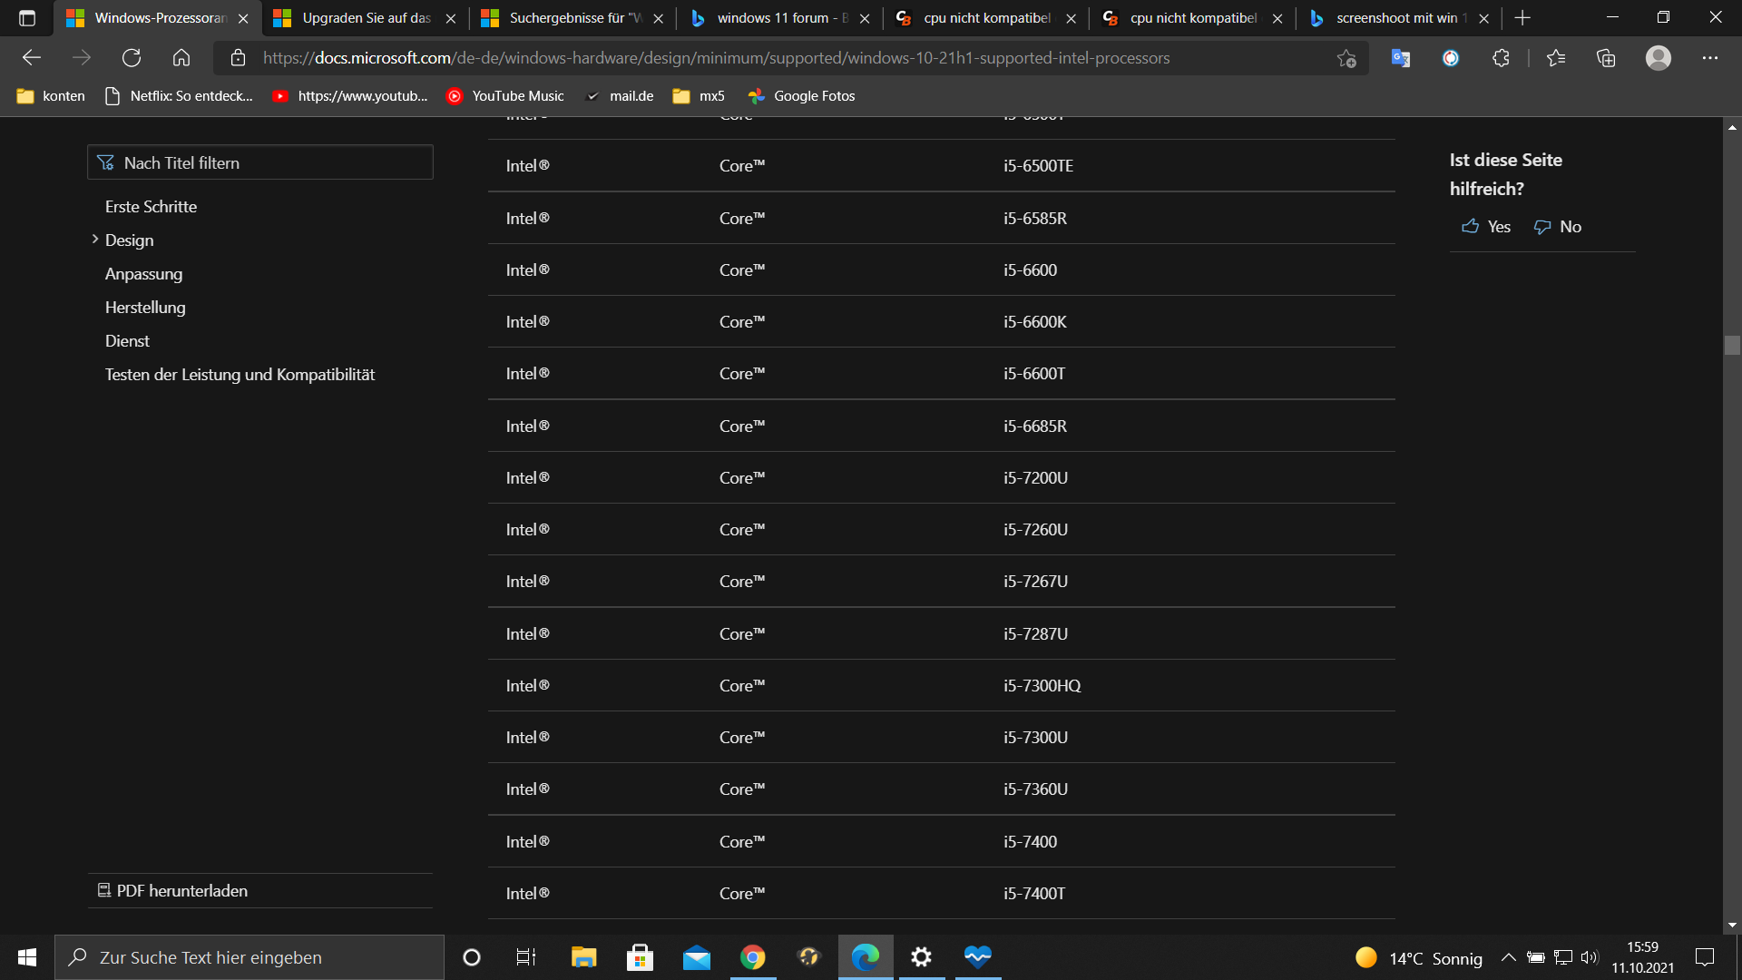Open Task View
Viewport: 1742px width, 980px height.
(x=526, y=957)
